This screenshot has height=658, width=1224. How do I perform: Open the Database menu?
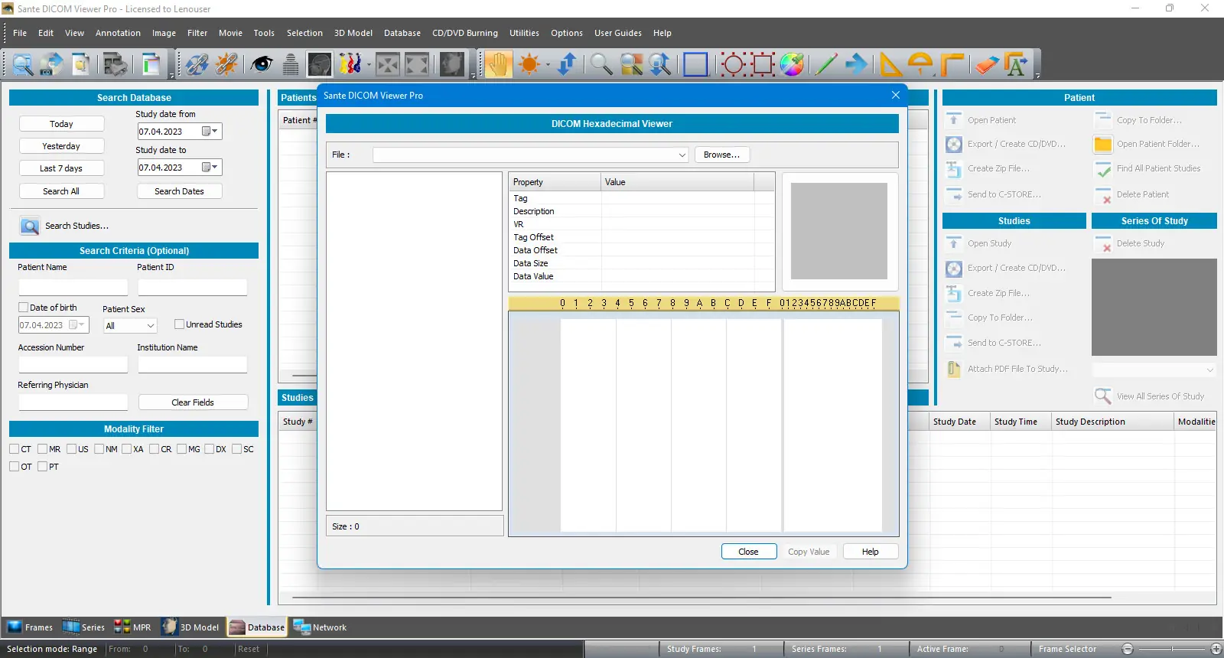click(x=402, y=33)
